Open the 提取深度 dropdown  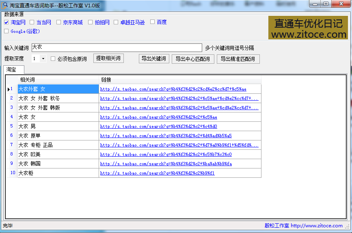43,59
